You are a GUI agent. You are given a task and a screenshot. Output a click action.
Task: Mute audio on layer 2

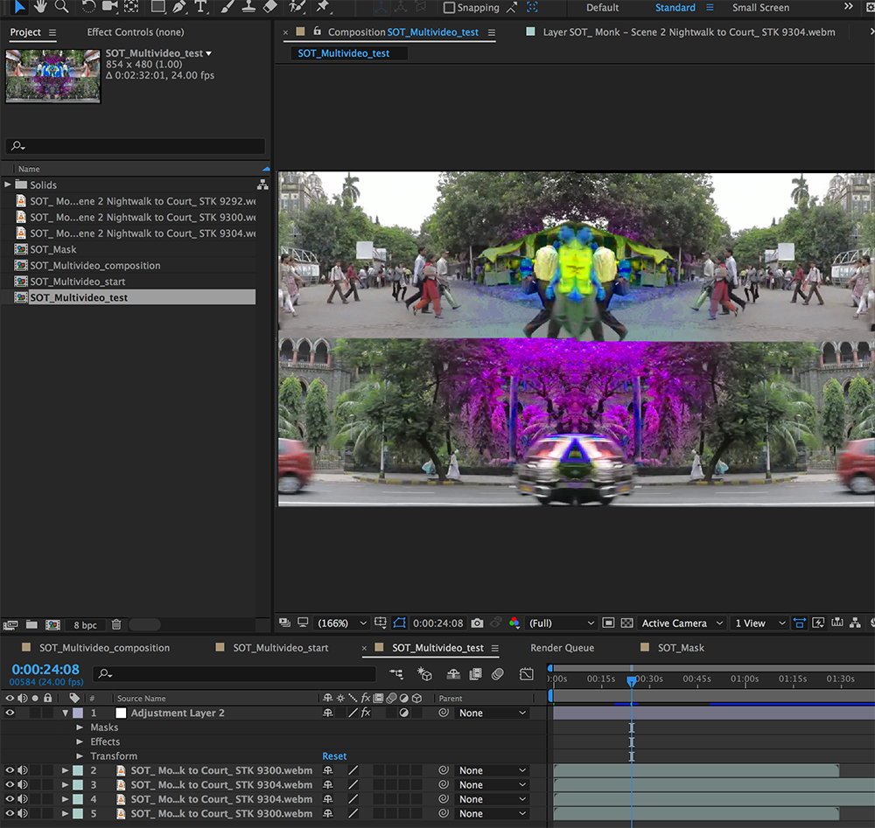coord(23,771)
